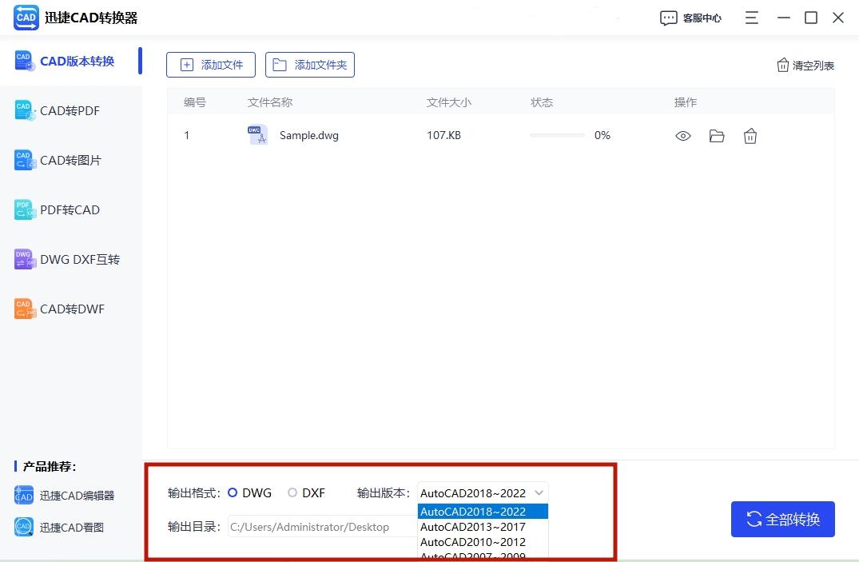The height and width of the screenshot is (562, 859).
Task: Choose AutoCAD2010~2012 from version list
Action: 483,542
